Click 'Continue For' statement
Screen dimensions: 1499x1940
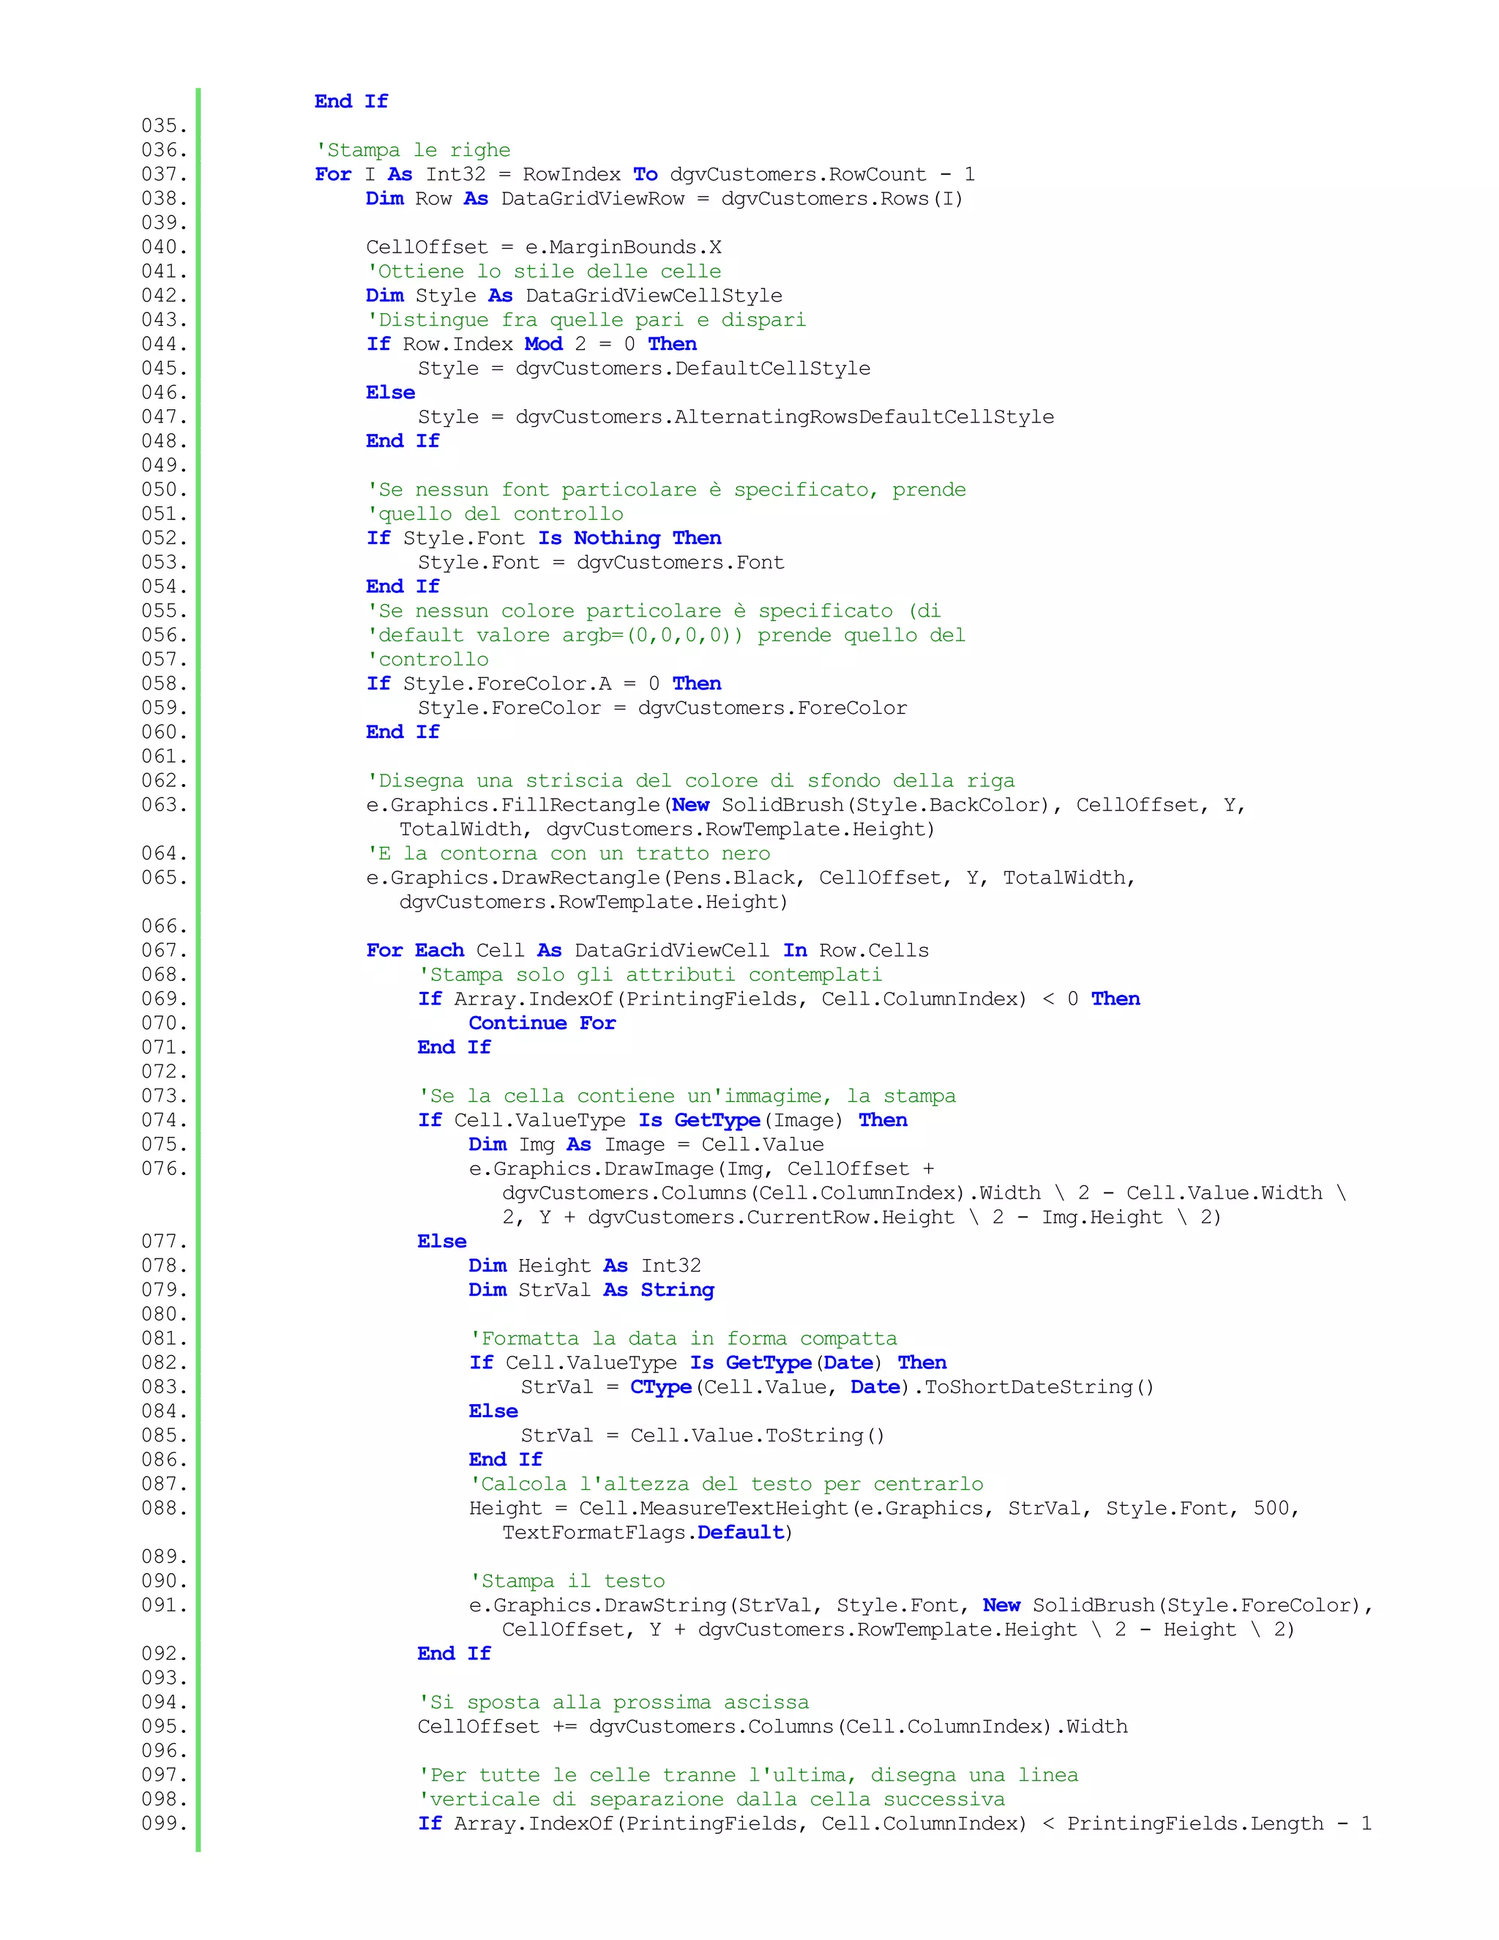(542, 1023)
